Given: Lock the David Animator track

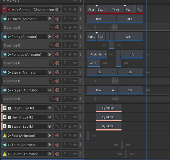Looking at the screenshot, I should [70, 19].
